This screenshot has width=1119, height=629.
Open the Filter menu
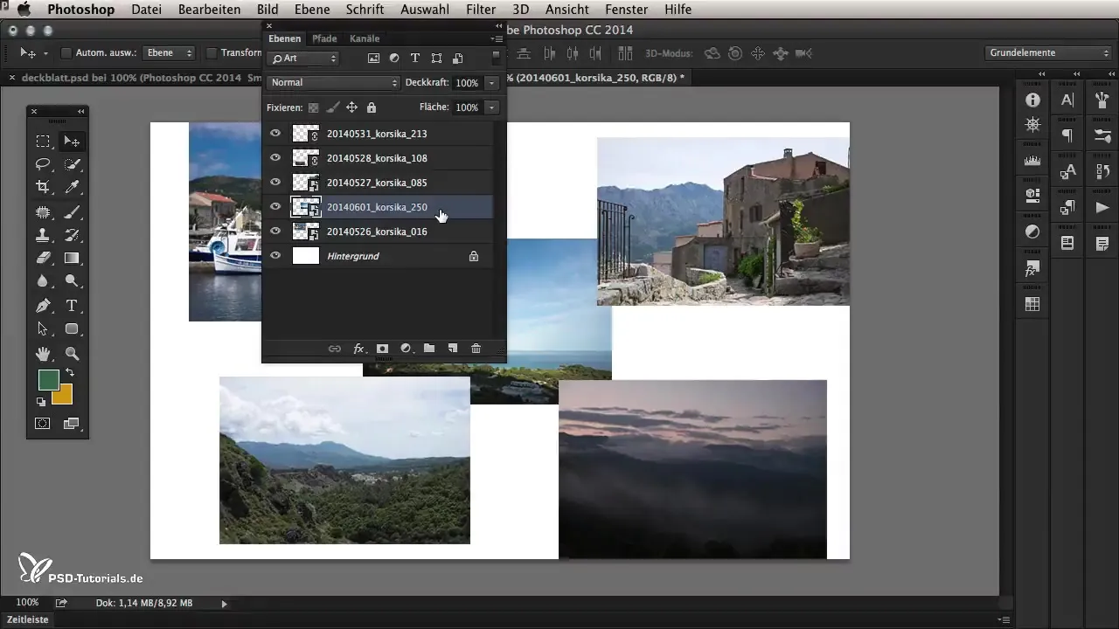(481, 10)
